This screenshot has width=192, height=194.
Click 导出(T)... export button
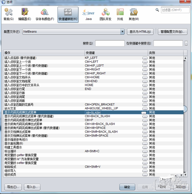[x=13, y=187]
